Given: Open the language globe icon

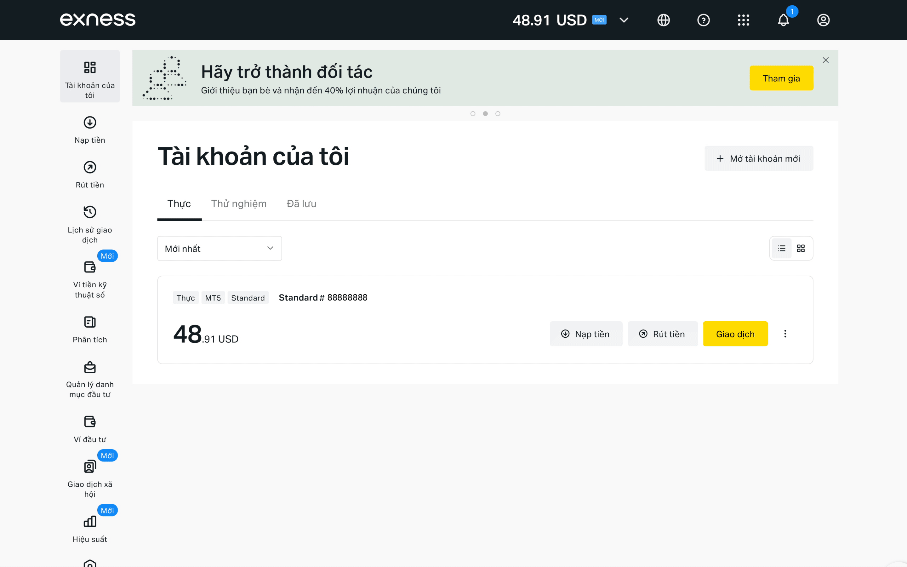Looking at the screenshot, I should (x=663, y=20).
